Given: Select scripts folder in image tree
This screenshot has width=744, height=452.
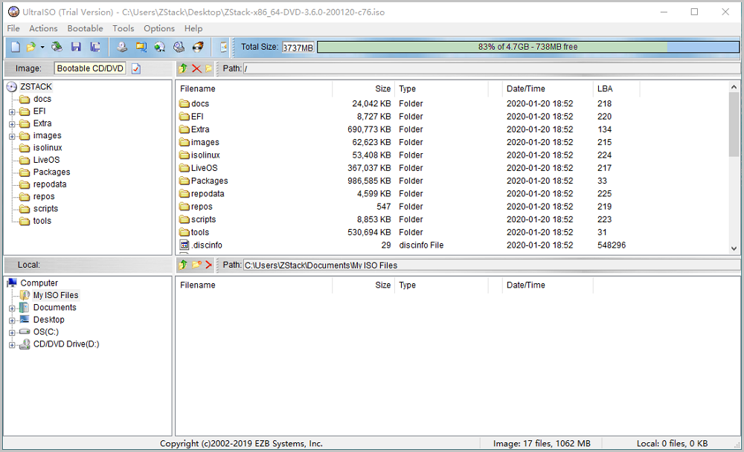Looking at the screenshot, I should [x=45, y=209].
